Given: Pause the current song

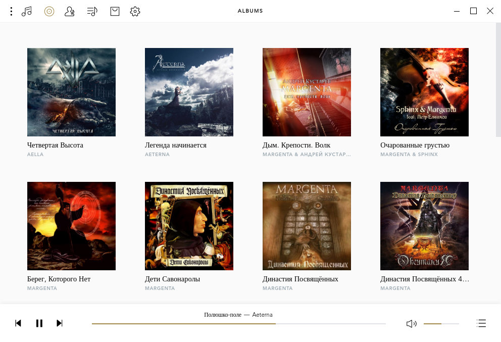Looking at the screenshot, I should 39,323.
